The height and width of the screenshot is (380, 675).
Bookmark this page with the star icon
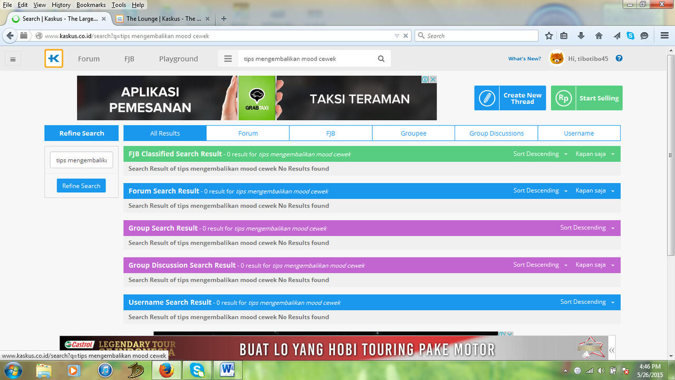pos(549,36)
